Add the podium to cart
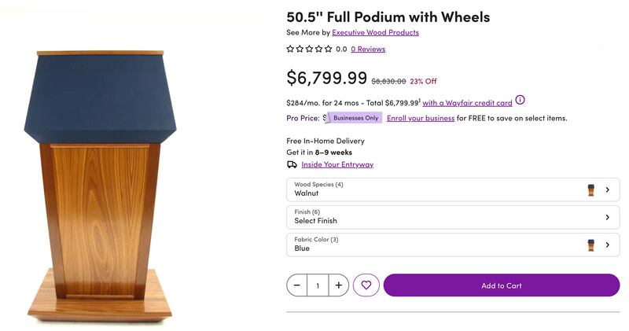 (501, 285)
